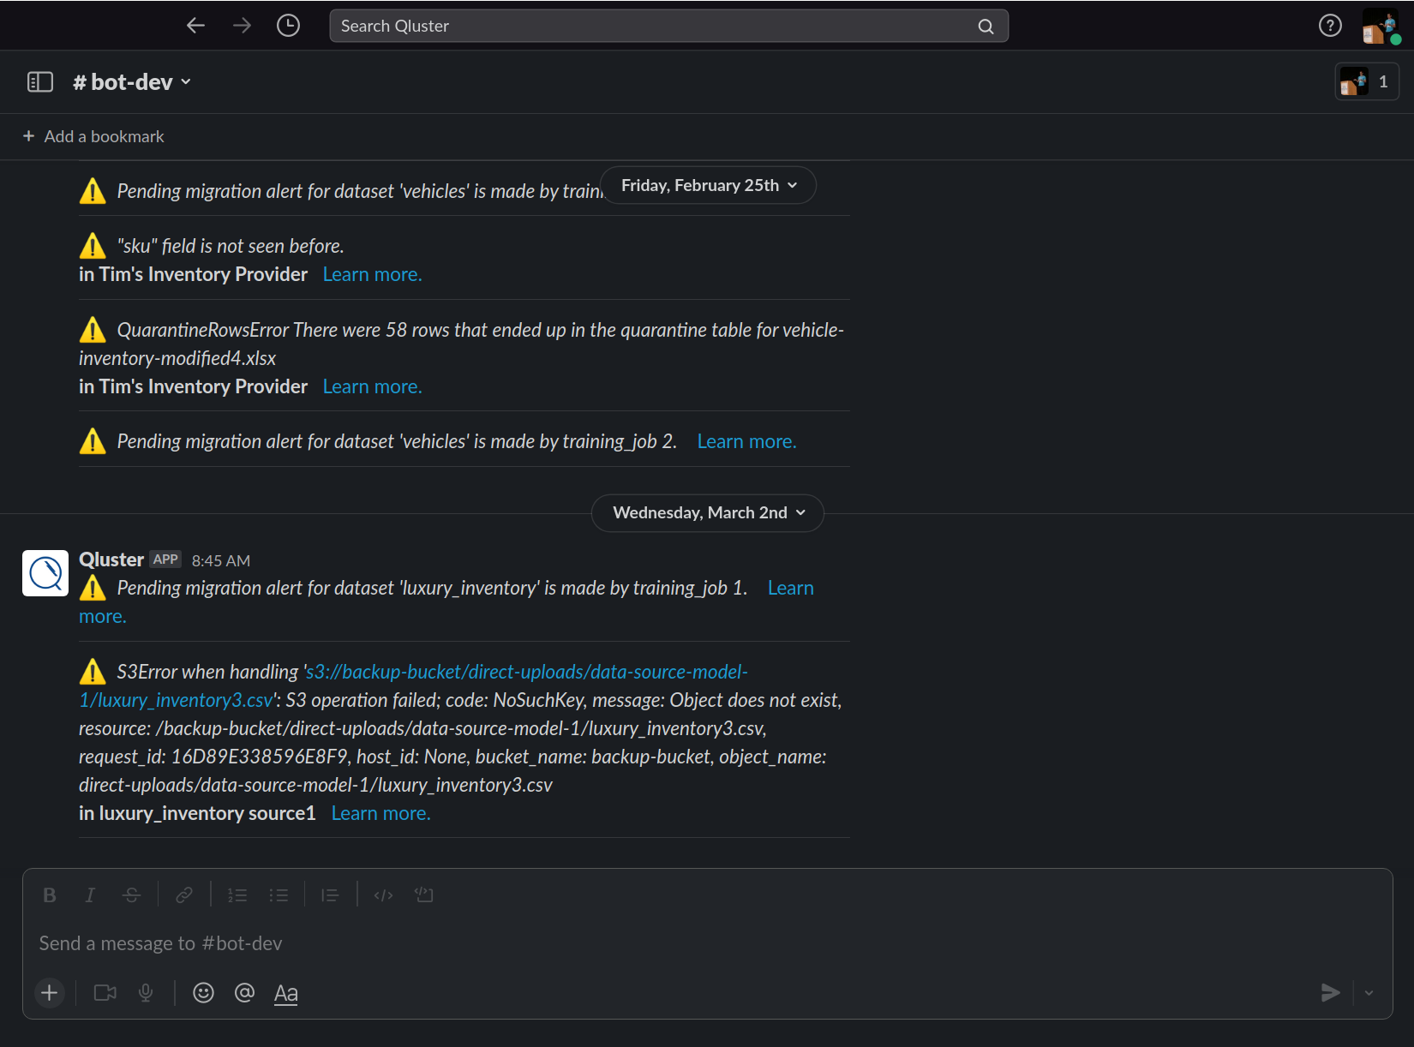The height and width of the screenshot is (1047, 1414).
Task: Mention someone with the @ icon
Action: click(244, 993)
